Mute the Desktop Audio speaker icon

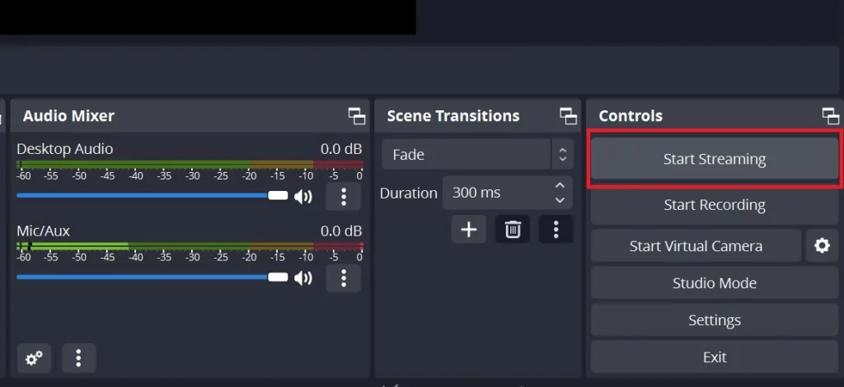(x=303, y=197)
